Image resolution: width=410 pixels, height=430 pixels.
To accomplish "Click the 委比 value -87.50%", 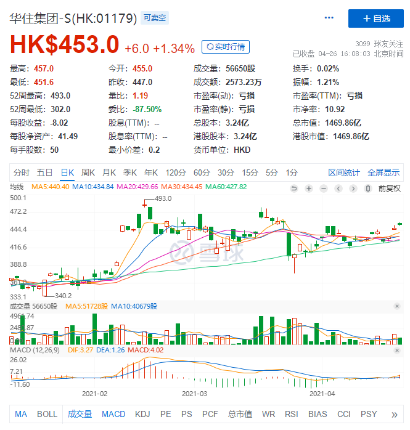I will click(x=147, y=109).
